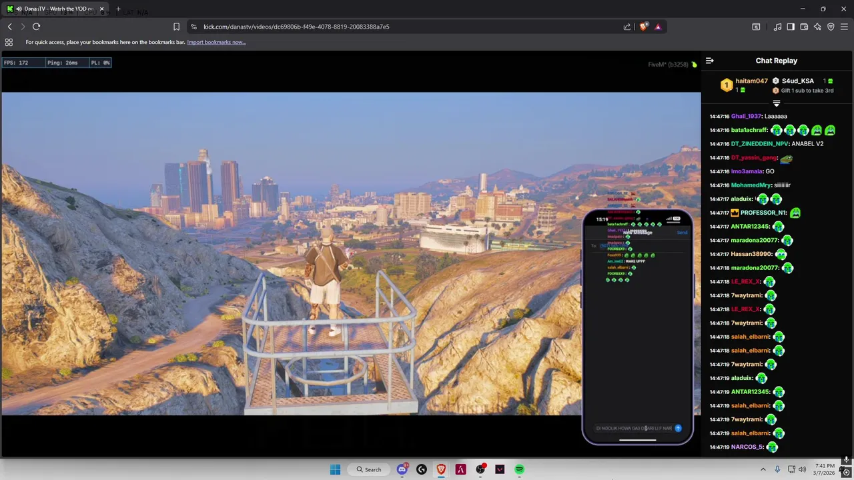Viewport: 854px width, 480px height.
Task: Open the Brave playlist music note icon
Action: pyautogui.click(x=777, y=27)
